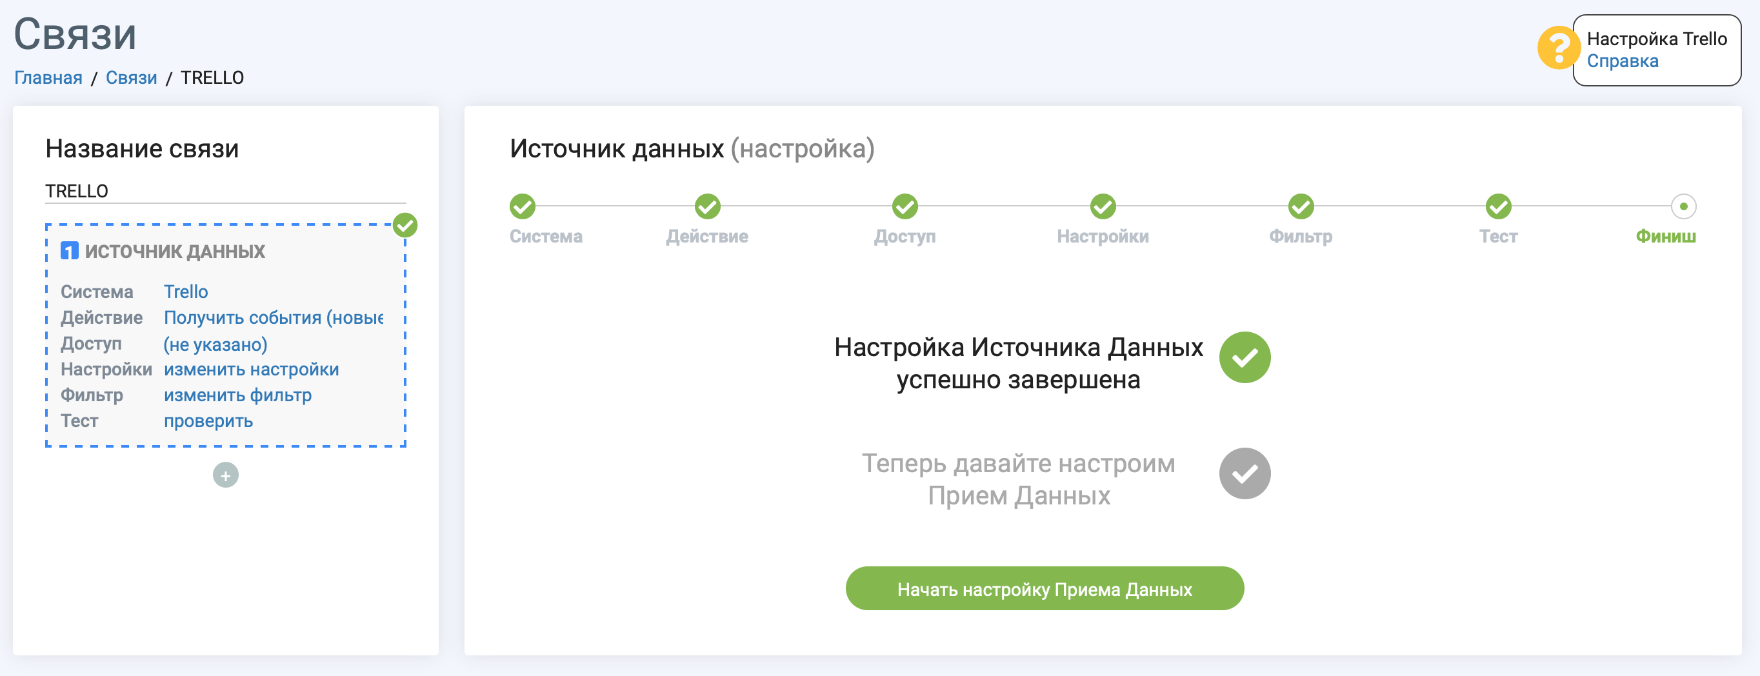The height and width of the screenshot is (676, 1760).
Task: Go to Главная in the breadcrumb
Action: tap(48, 78)
